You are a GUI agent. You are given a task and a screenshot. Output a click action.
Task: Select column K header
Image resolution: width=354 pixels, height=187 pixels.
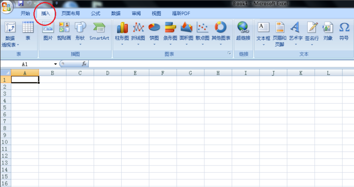click(x=301, y=73)
